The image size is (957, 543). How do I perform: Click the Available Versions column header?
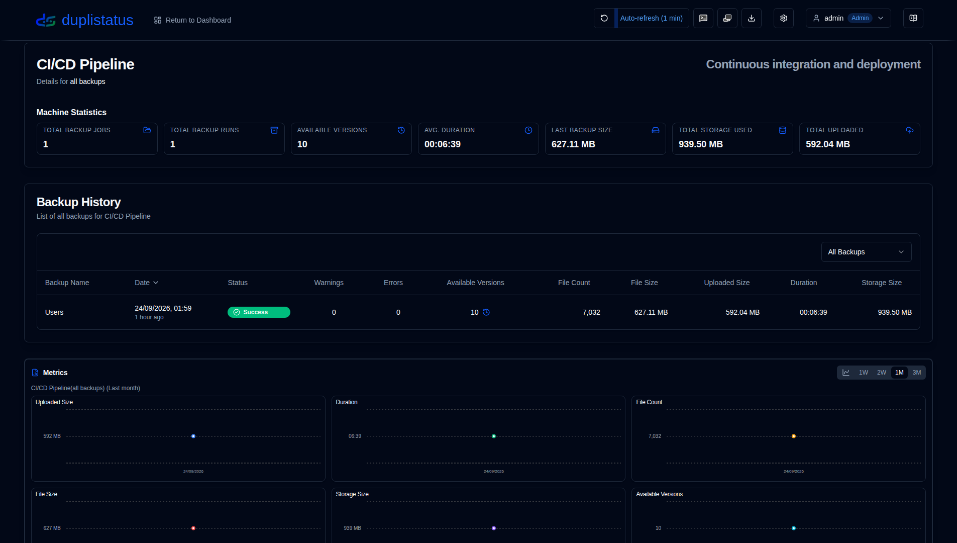point(475,283)
